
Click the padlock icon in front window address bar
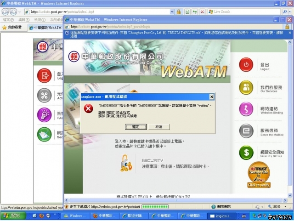[x=287, y=27]
